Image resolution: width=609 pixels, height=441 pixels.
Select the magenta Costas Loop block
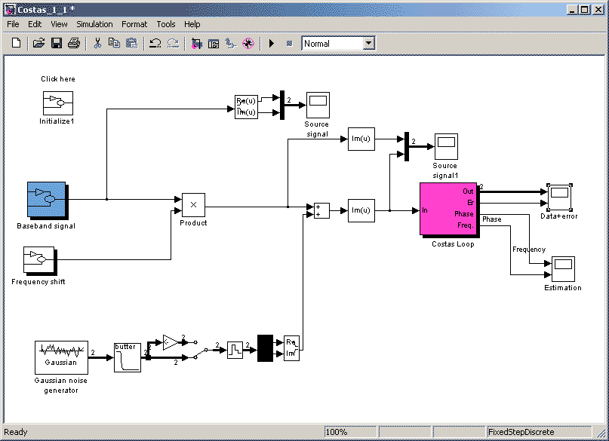(448, 209)
